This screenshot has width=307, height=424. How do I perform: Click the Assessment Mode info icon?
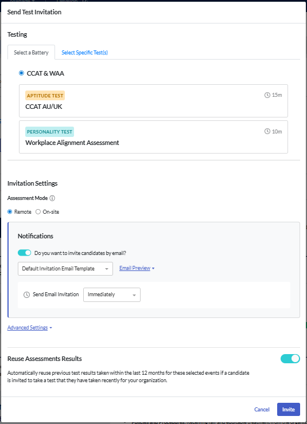pyautogui.click(x=53, y=198)
